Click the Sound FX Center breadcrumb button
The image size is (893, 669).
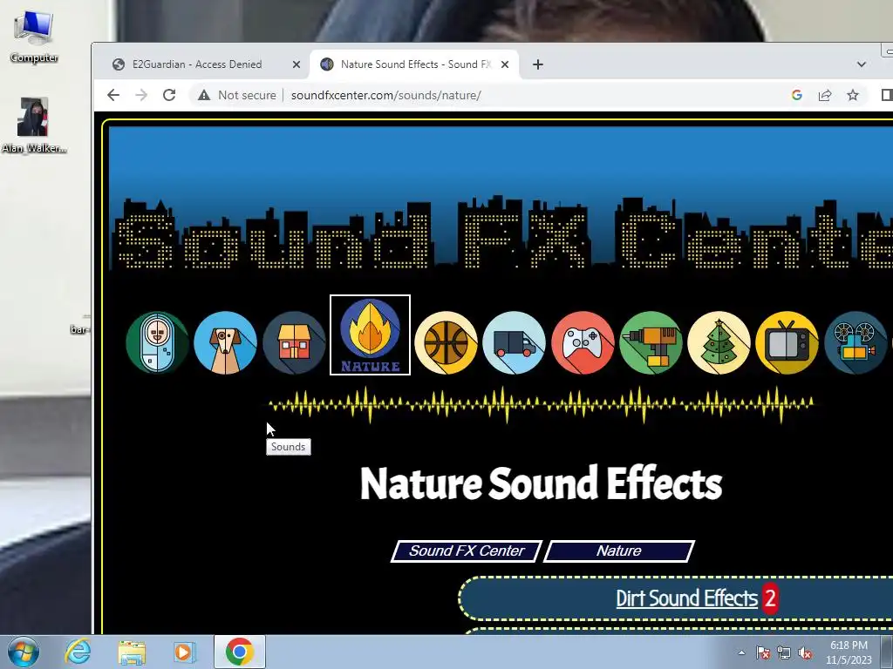pyautogui.click(x=467, y=551)
